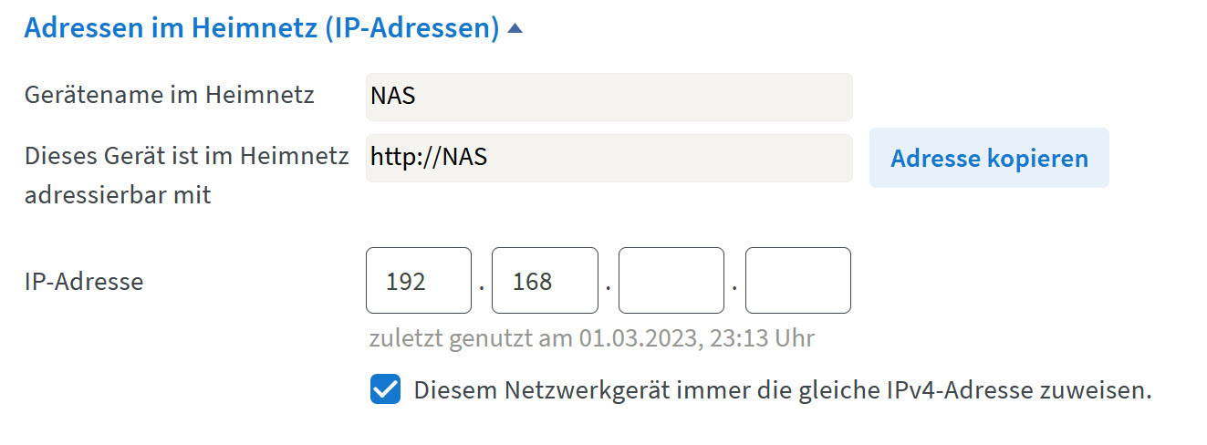Copy address with Adresse kopieren button

[989, 158]
